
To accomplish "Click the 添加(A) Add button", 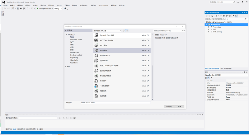I will click(x=169, y=107).
